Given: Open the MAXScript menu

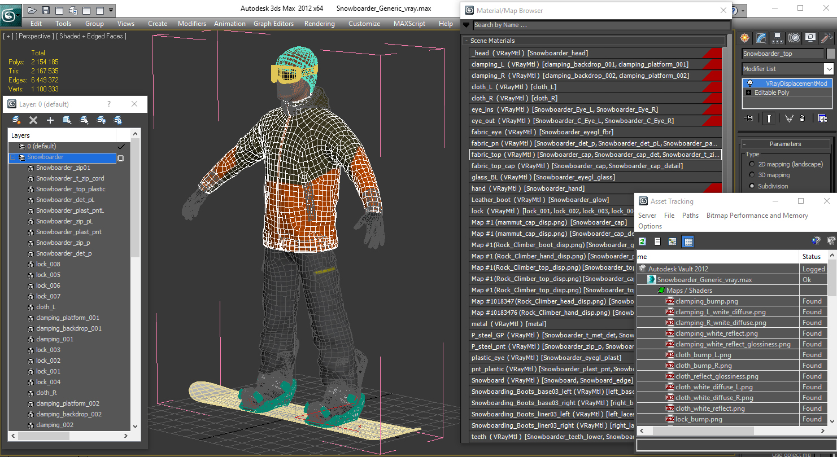Looking at the screenshot, I should (409, 24).
